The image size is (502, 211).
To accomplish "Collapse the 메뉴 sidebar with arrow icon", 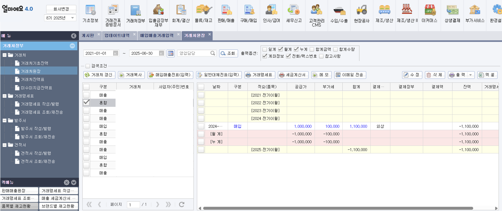I will pyautogui.click(x=74, y=36).
